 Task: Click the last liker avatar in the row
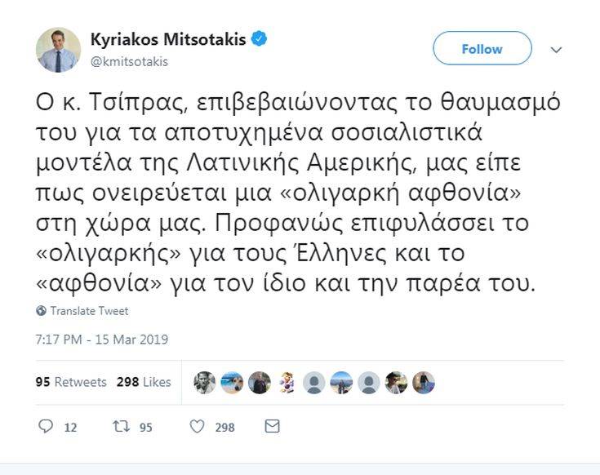pos(424,383)
